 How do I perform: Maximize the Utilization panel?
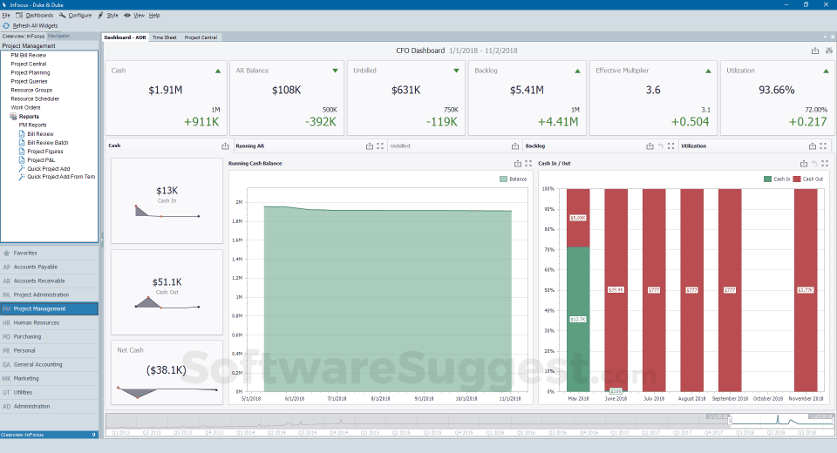(x=826, y=146)
